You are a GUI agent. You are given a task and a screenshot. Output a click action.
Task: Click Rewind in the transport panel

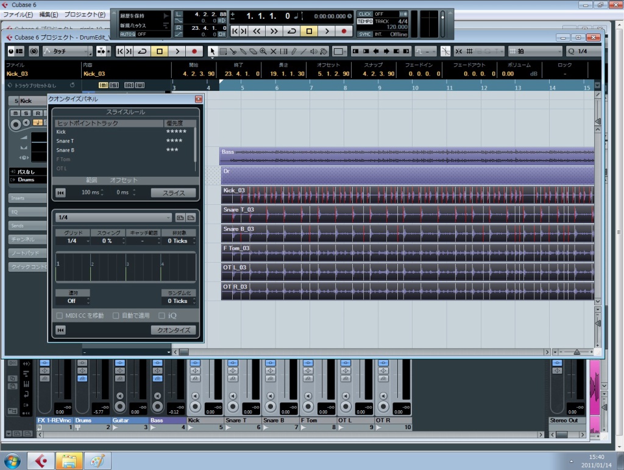[257, 31]
